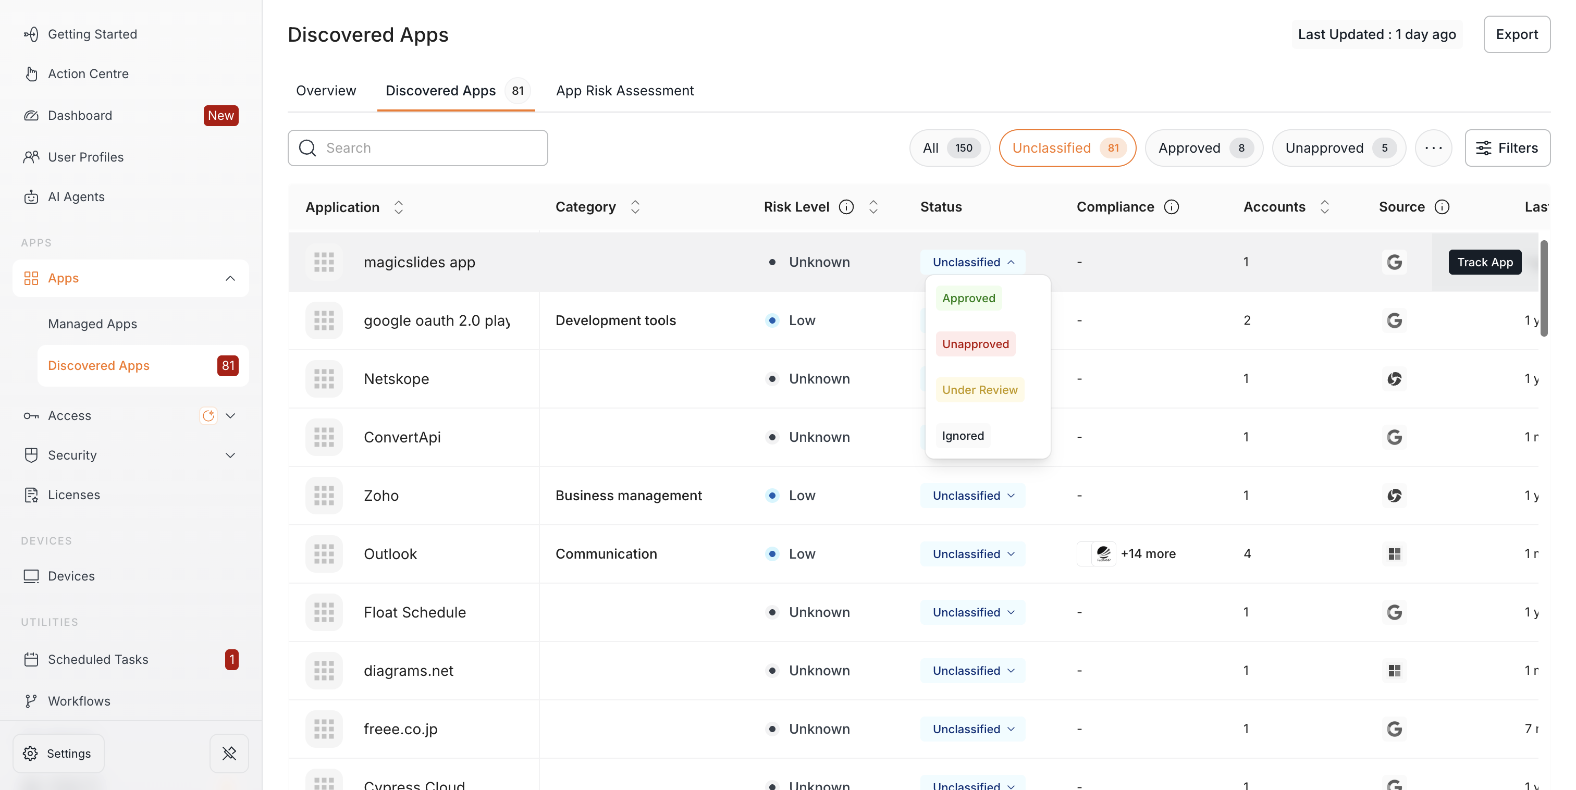Open the Devices page
1576x790 pixels.
coord(59,576)
